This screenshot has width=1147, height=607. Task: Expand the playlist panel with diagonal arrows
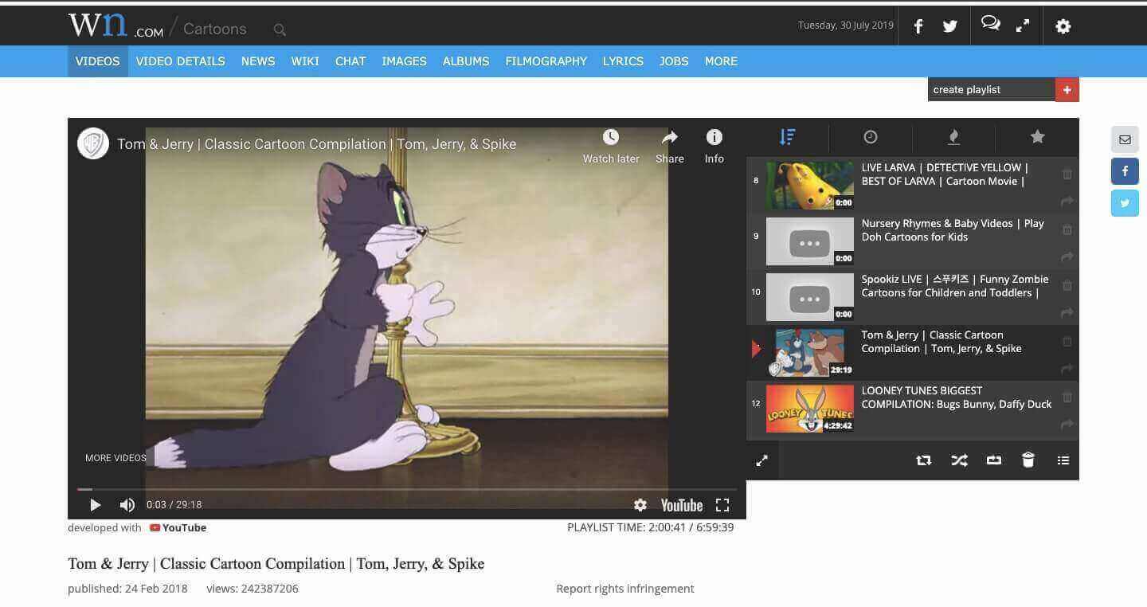pyautogui.click(x=762, y=460)
